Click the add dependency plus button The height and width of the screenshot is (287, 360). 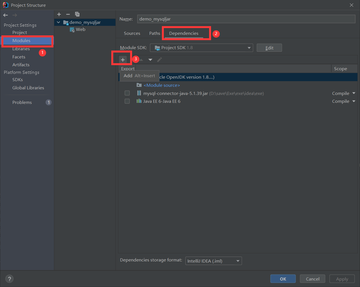123,60
